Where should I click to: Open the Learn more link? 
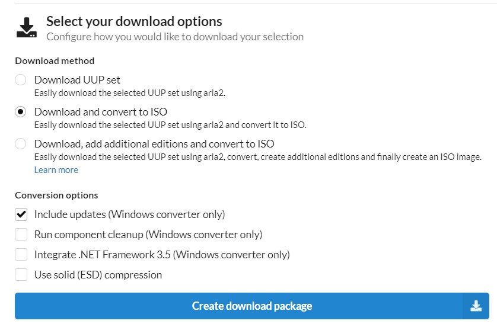(56, 170)
